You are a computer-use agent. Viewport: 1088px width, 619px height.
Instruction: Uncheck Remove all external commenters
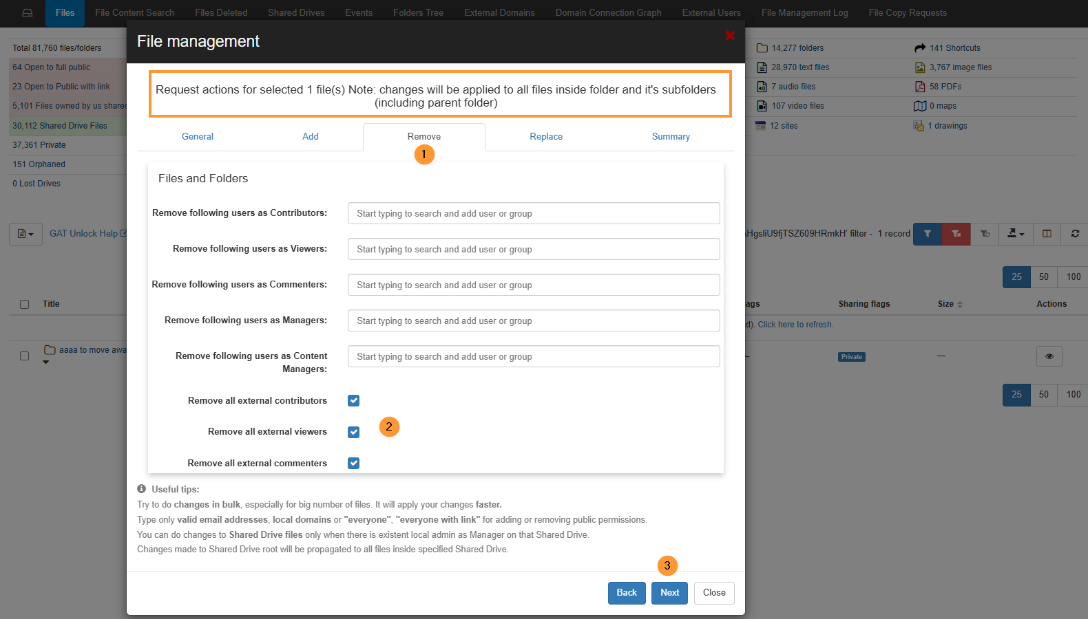pyautogui.click(x=353, y=463)
